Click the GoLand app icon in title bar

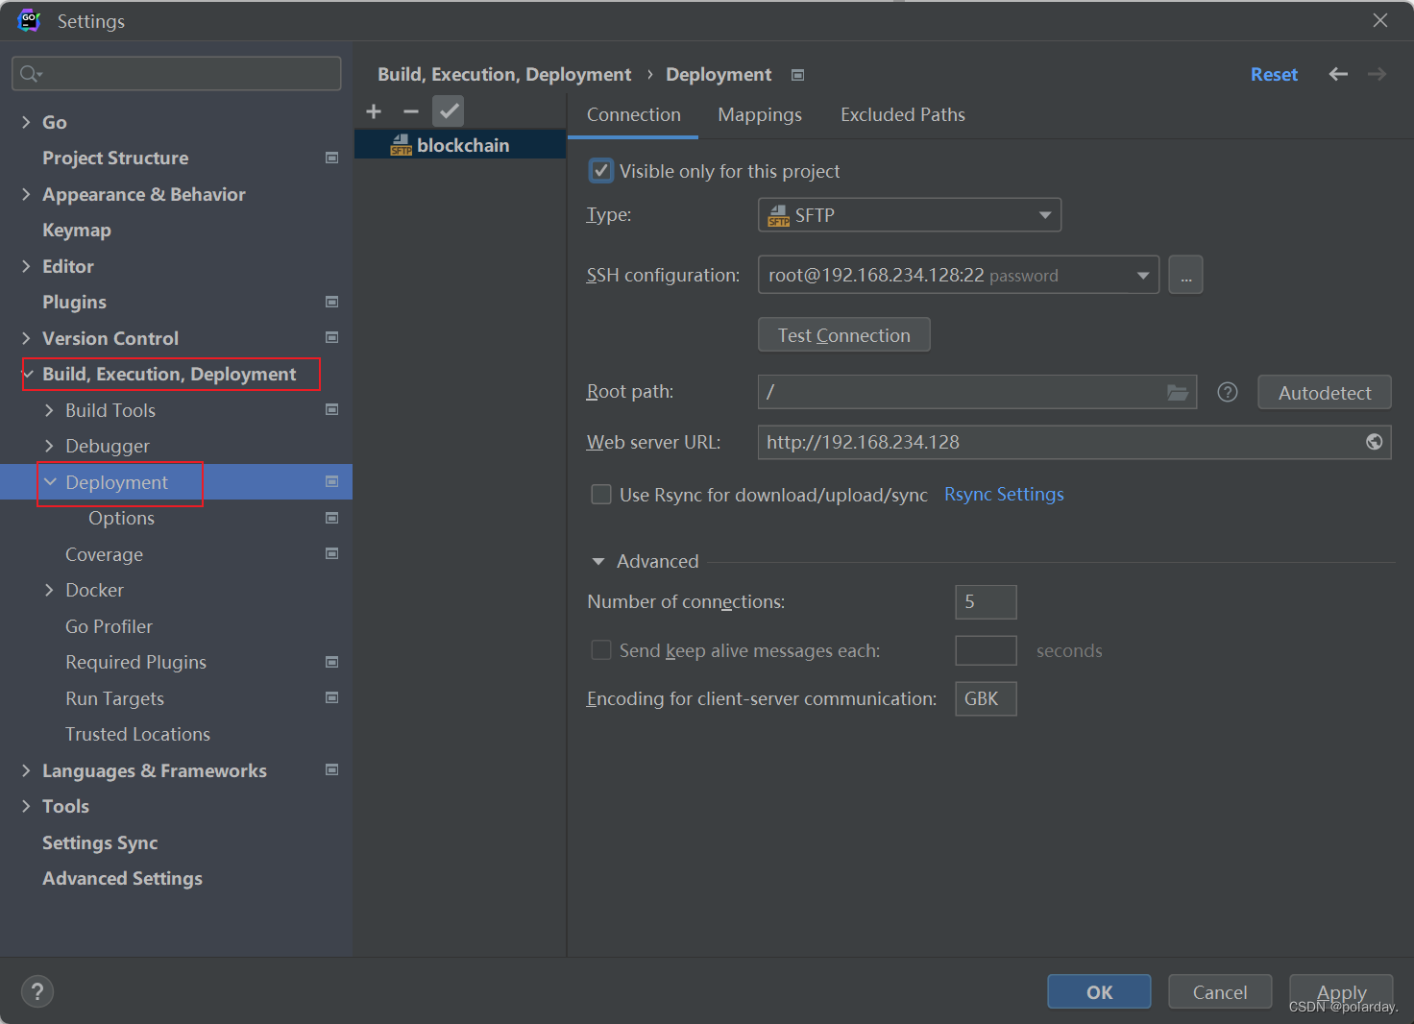pos(29,20)
